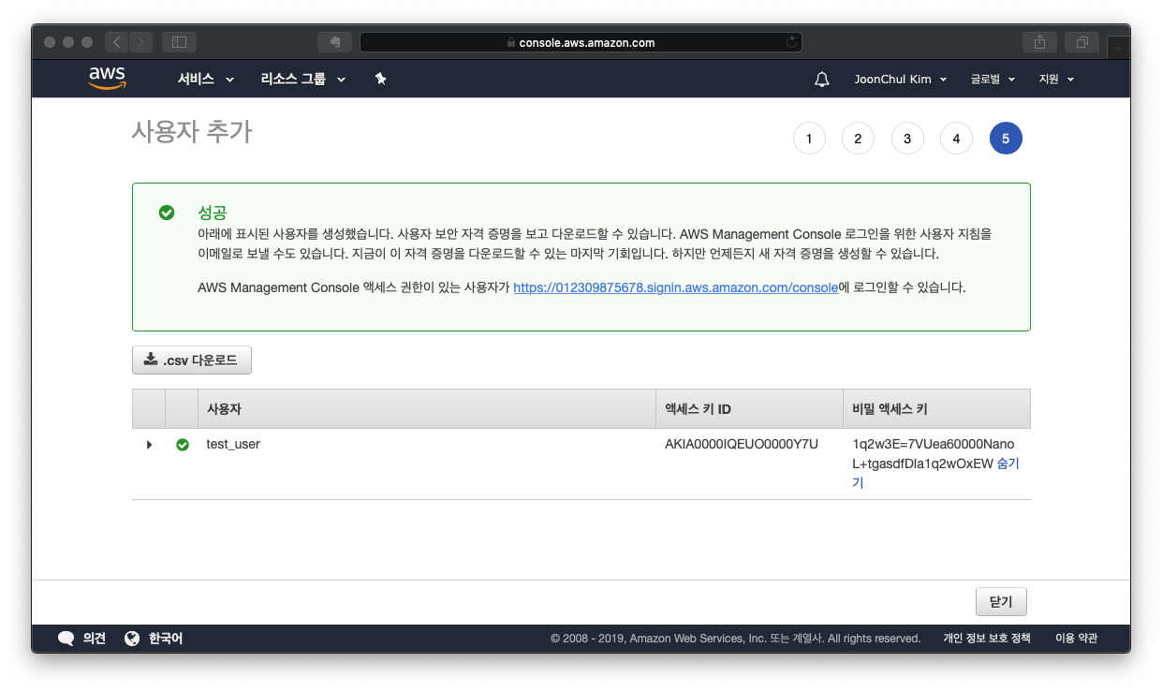Click Safari back arrow button
1162x692 pixels.
coord(116,42)
